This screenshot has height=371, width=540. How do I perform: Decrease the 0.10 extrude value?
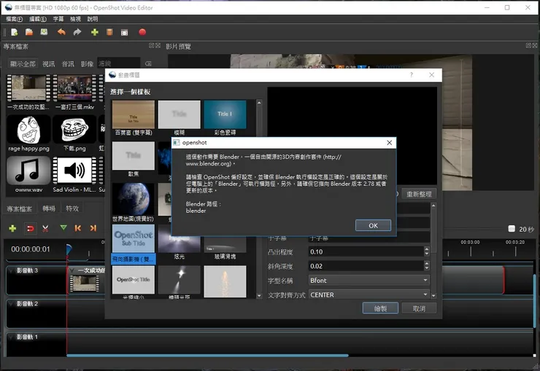point(427,254)
